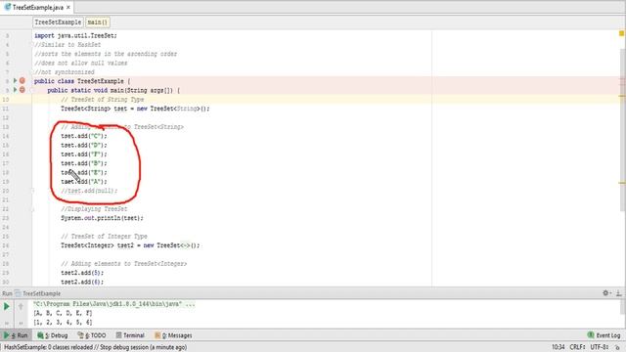Click the import java.util.TreeSet; line
Image resolution: width=626 pixels, height=352 pixels.
75,35
